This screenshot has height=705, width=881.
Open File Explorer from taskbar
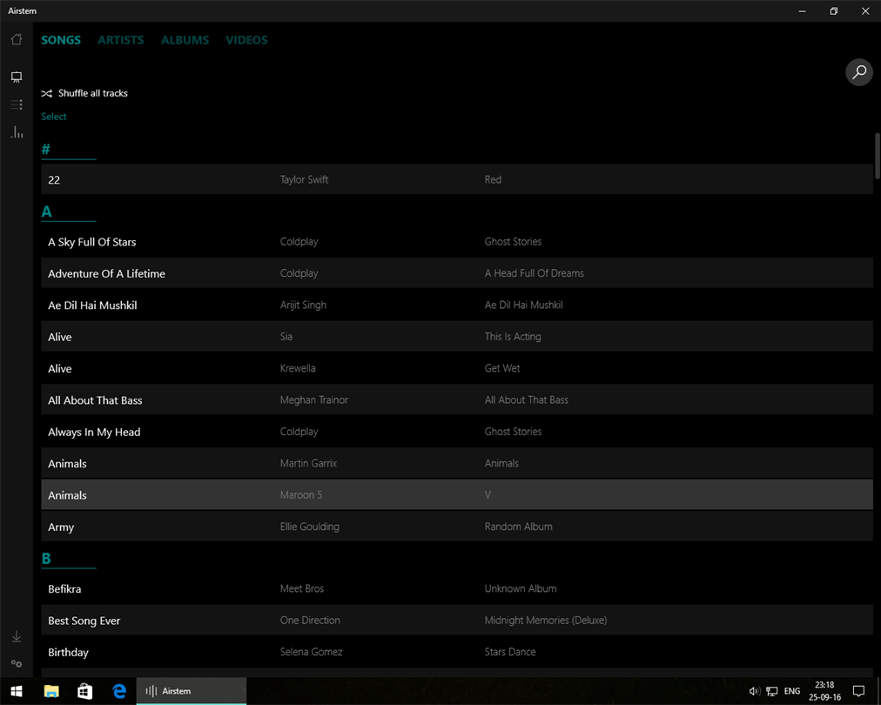51,691
